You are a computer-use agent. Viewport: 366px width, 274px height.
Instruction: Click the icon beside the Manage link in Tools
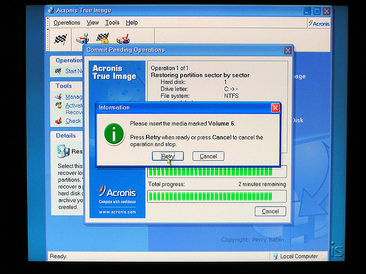click(x=59, y=96)
